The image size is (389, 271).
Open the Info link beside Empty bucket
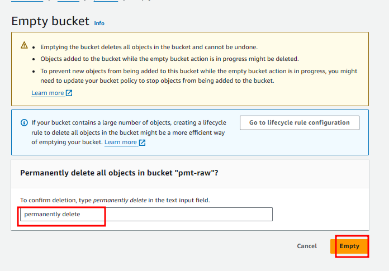[99, 23]
